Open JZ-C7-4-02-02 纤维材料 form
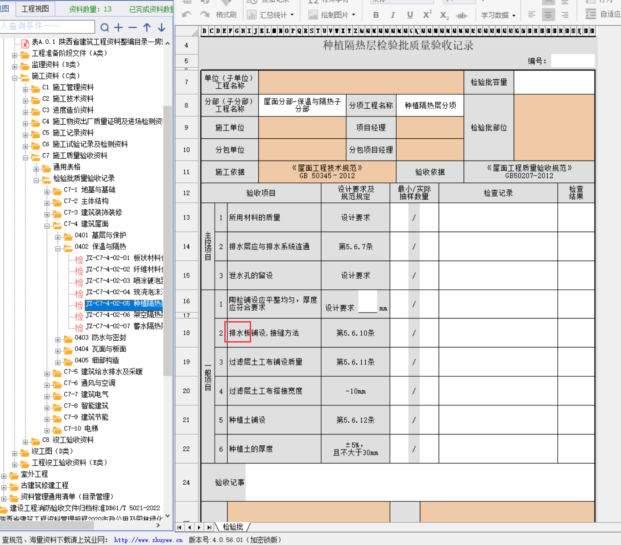This screenshot has width=621, height=545. (124, 269)
